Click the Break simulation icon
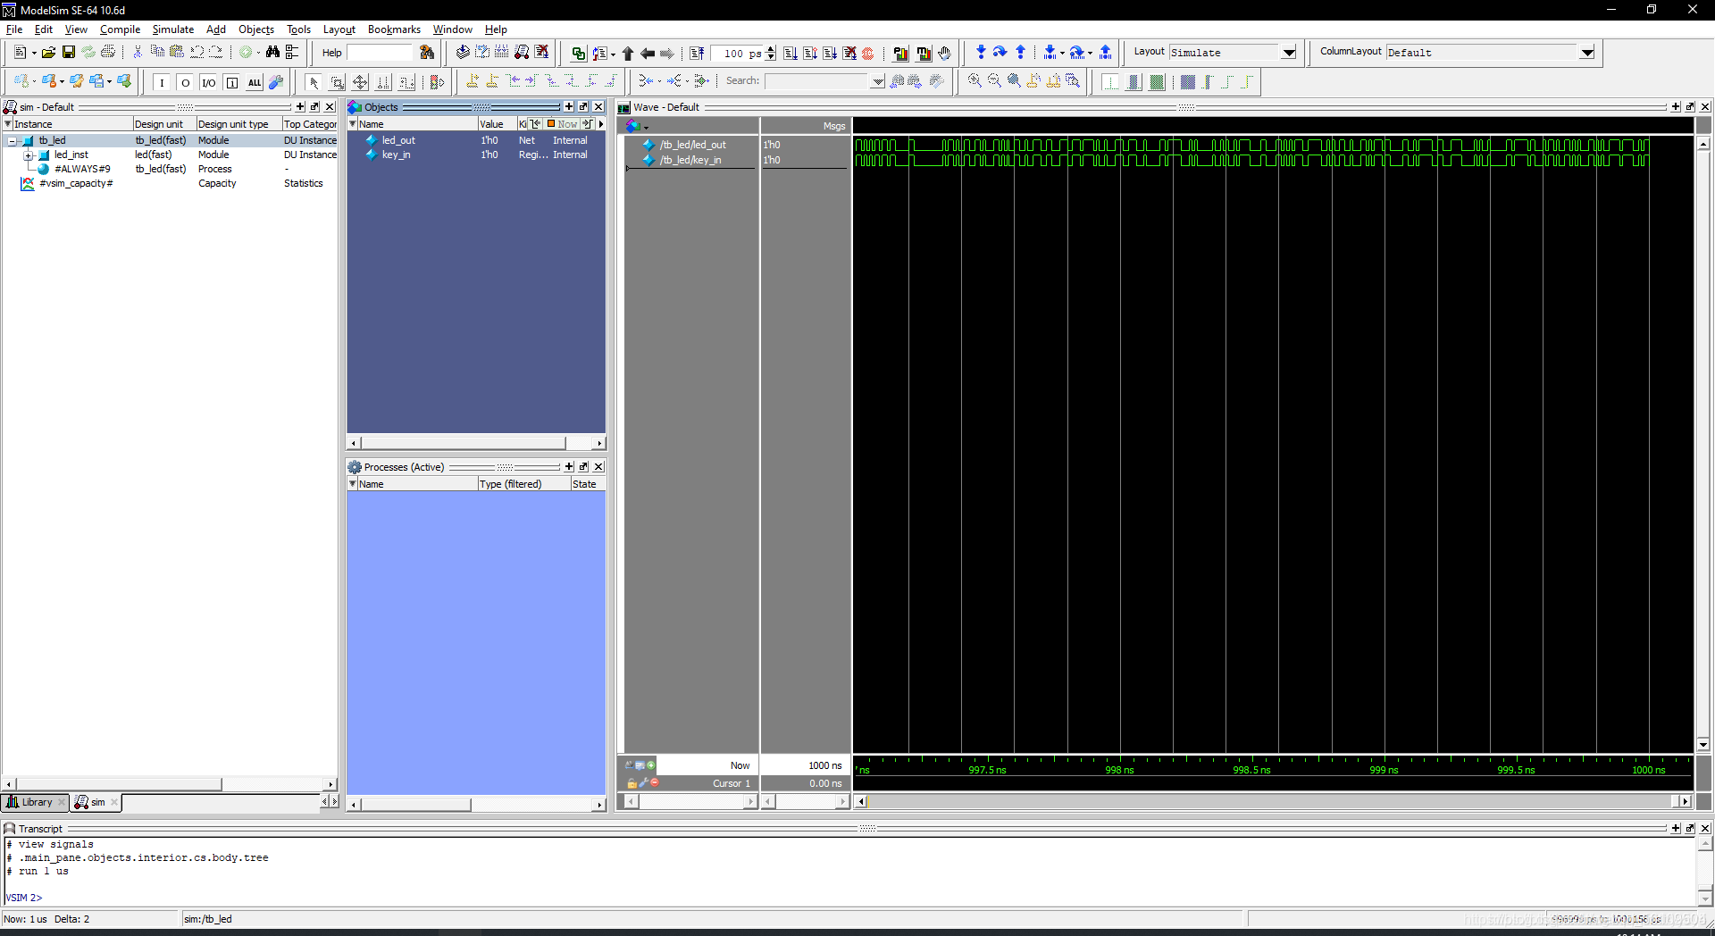 click(x=849, y=54)
